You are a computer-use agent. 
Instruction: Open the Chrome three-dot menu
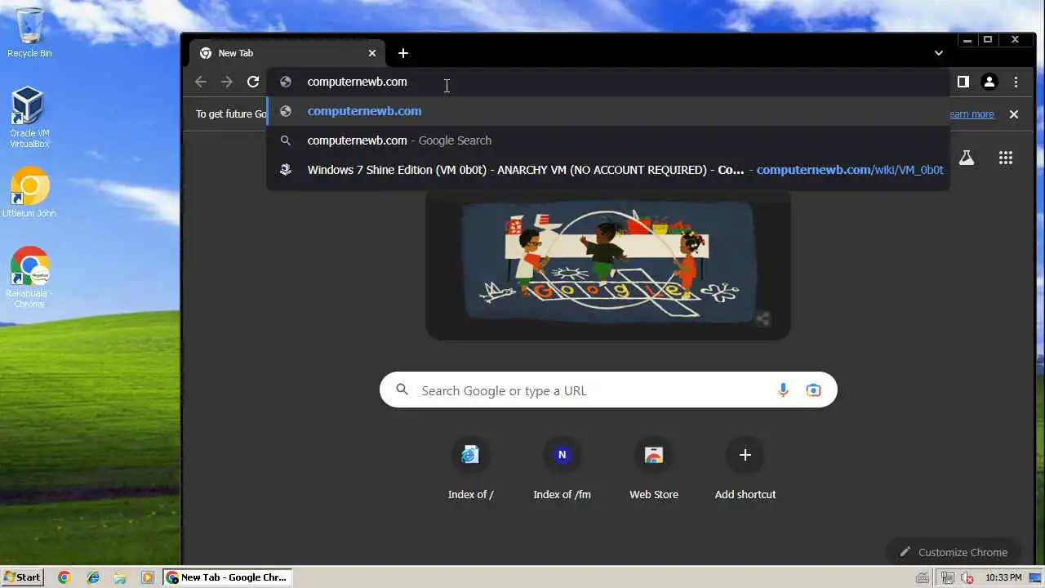(x=1016, y=82)
